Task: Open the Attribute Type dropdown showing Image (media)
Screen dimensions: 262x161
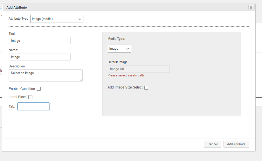Action: pyautogui.click(x=57, y=19)
